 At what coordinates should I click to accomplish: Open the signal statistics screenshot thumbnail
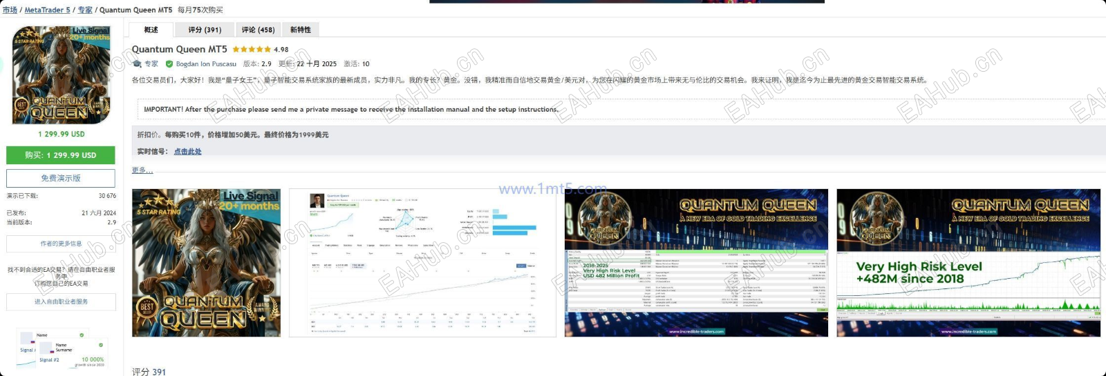point(422,263)
